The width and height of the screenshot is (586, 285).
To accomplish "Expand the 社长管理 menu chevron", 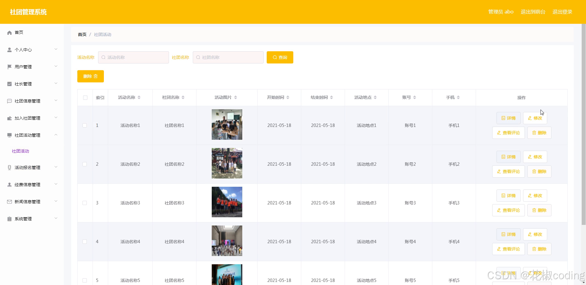I will (56, 83).
